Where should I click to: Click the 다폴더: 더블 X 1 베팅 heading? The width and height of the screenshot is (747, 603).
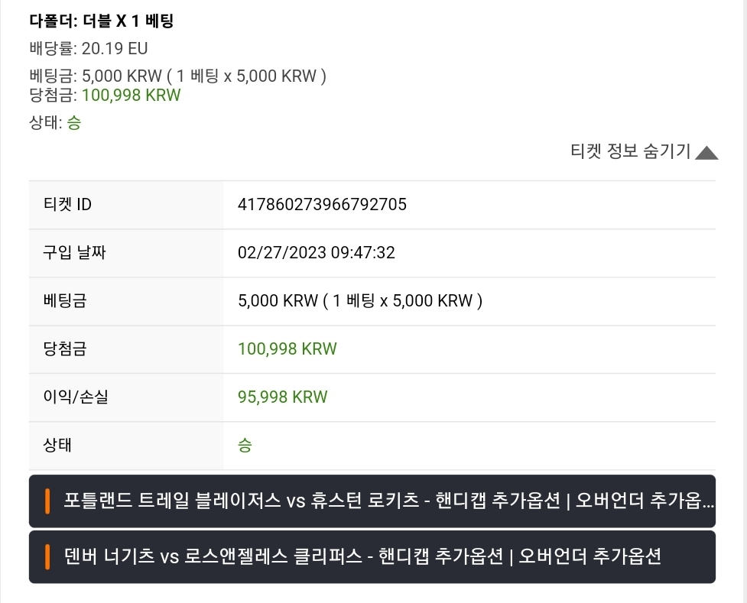(x=102, y=21)
